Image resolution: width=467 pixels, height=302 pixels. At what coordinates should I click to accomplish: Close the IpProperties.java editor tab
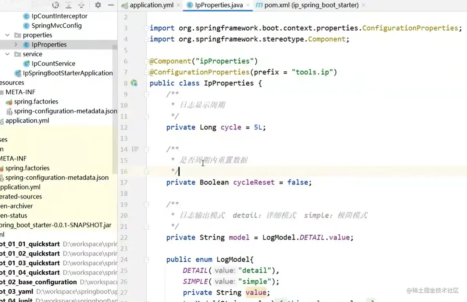coord(248,5)
